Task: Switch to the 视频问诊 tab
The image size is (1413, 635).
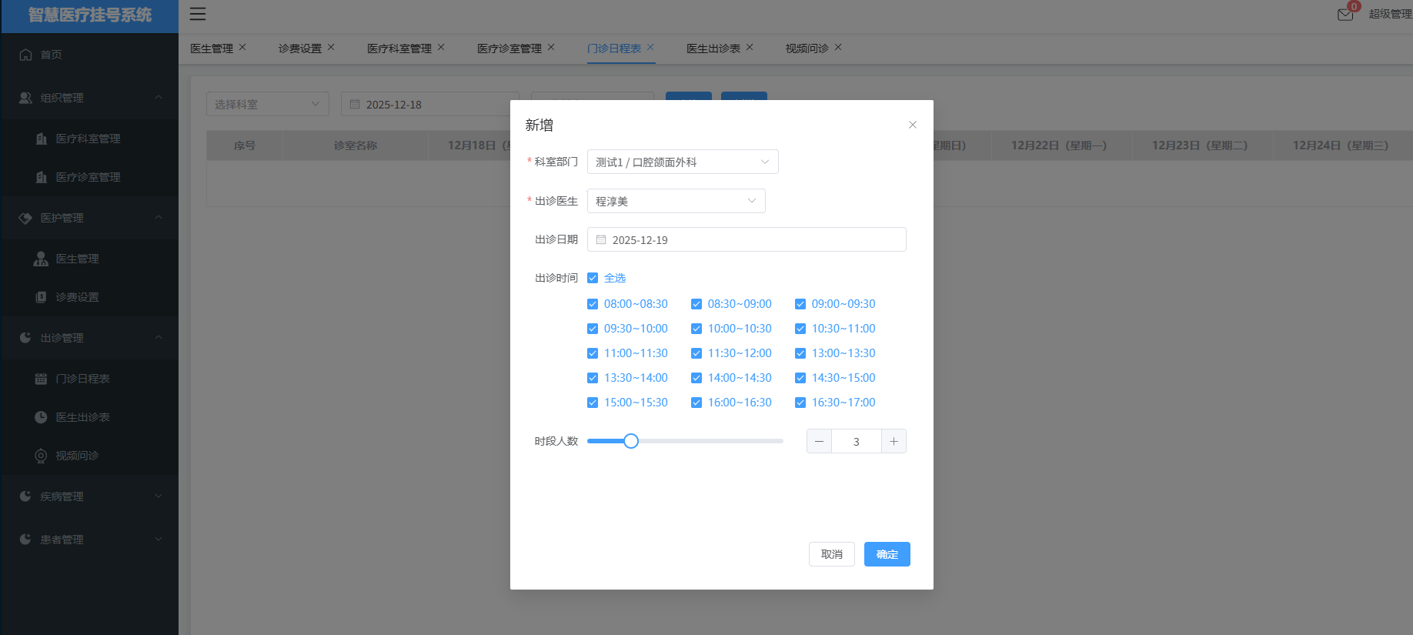Action: click(807, 48)
